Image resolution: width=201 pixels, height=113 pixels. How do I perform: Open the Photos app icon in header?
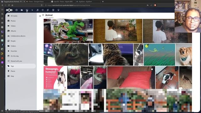click(27, 10)
